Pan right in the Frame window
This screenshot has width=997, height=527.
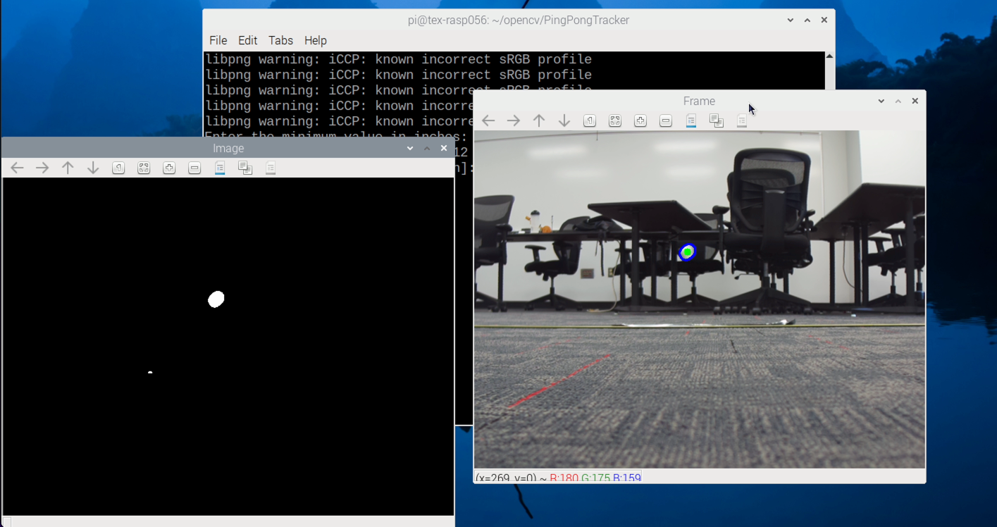click(514, 120)
